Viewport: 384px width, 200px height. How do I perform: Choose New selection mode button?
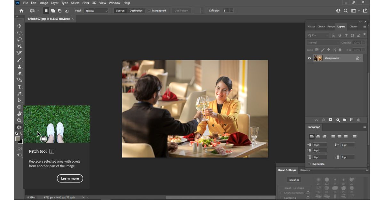tap(46, 11)
